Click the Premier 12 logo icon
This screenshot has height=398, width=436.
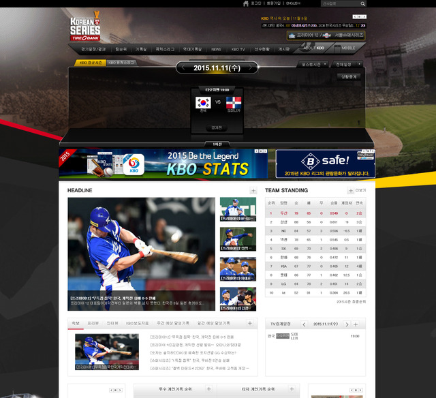[292, 35]
